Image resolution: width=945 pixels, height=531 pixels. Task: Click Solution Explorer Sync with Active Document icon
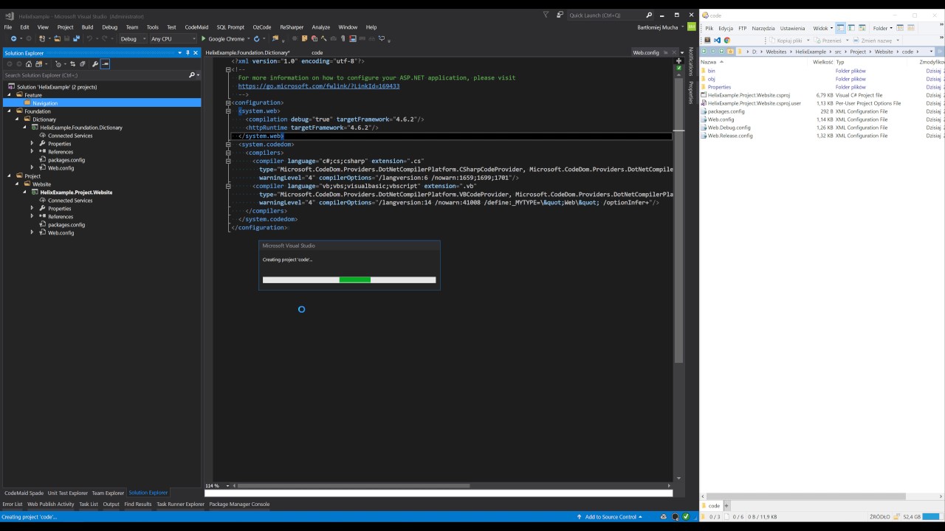click(72, 63)
